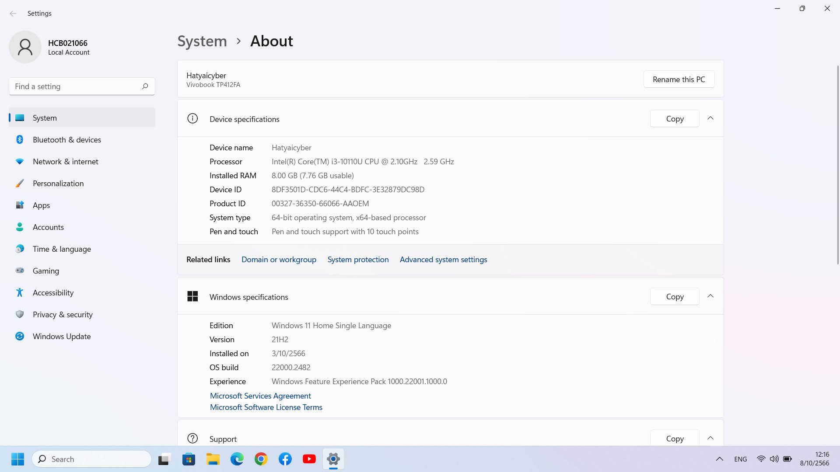This screenshot has height=472, width=840.
Task: Select Accounts in the sidebar
Action: pos(82,227)
